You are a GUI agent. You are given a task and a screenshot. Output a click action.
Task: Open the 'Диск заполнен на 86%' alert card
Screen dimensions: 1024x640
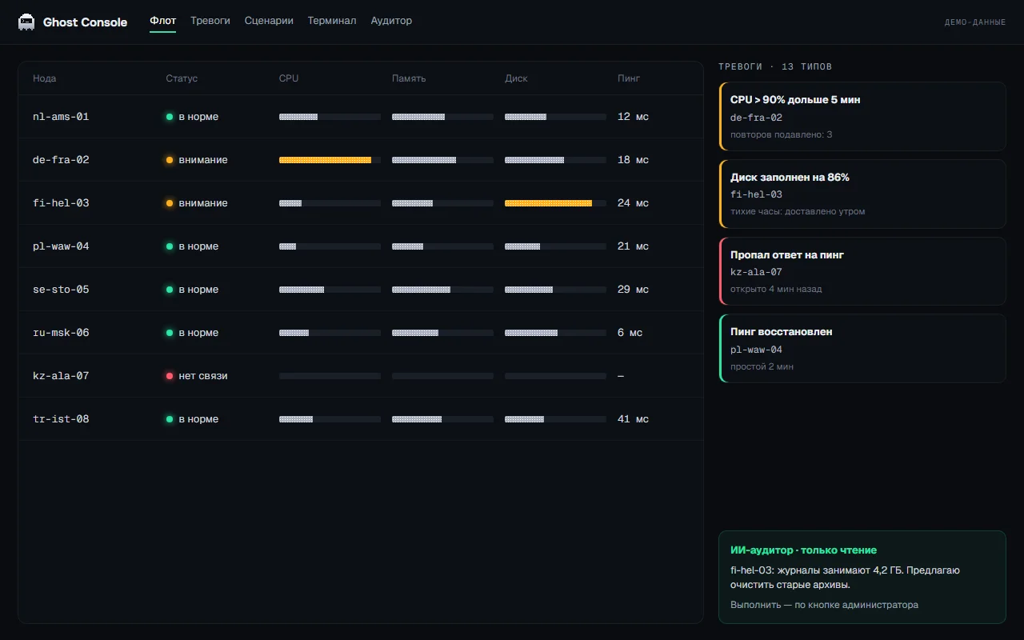point(862,194)
